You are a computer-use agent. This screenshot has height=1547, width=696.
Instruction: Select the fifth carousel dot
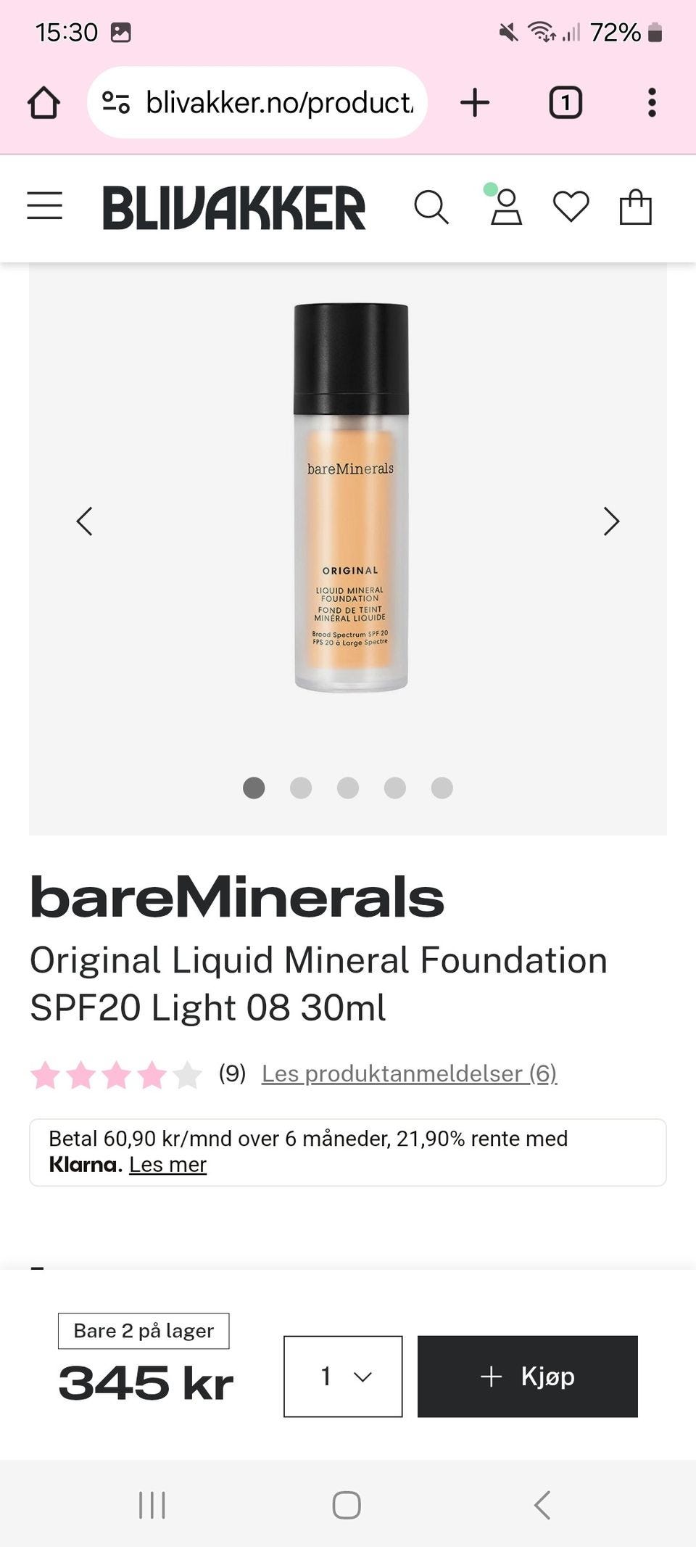(442, 788)
